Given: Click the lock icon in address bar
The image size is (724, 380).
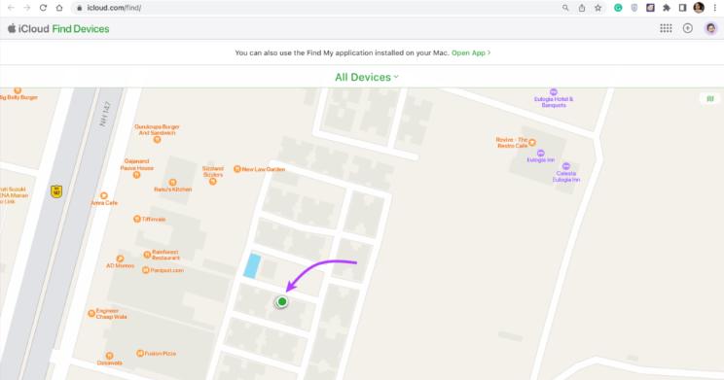Looking at the screenshot, I should point(80,8).
